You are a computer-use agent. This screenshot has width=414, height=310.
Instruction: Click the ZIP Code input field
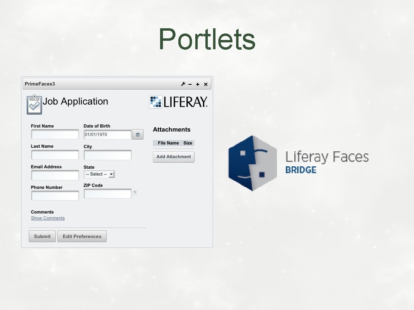click(x=108, y=193)
